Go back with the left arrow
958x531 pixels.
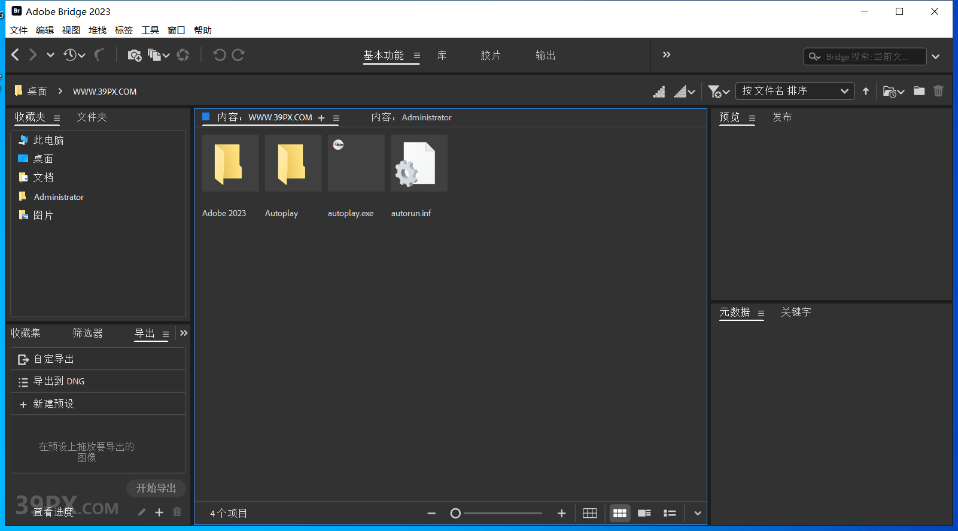[x=16, y=55]
